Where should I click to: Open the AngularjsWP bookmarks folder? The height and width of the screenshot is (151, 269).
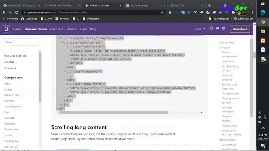pos(92,18)
